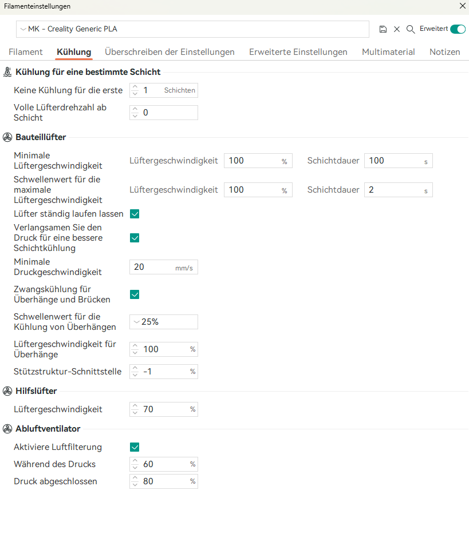
Task: Click the Hilfslüfter fan section icon
Action: coord(7,391)
